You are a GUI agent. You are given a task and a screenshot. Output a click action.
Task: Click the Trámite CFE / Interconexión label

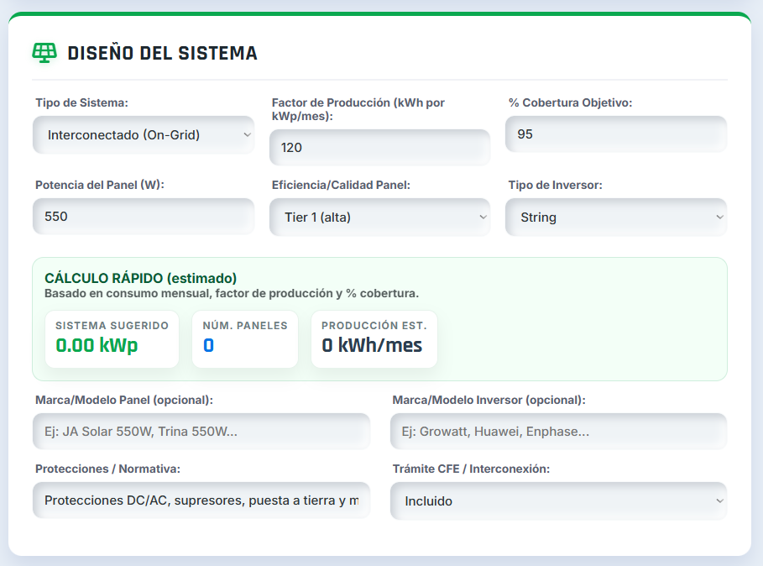click(471, 469)
